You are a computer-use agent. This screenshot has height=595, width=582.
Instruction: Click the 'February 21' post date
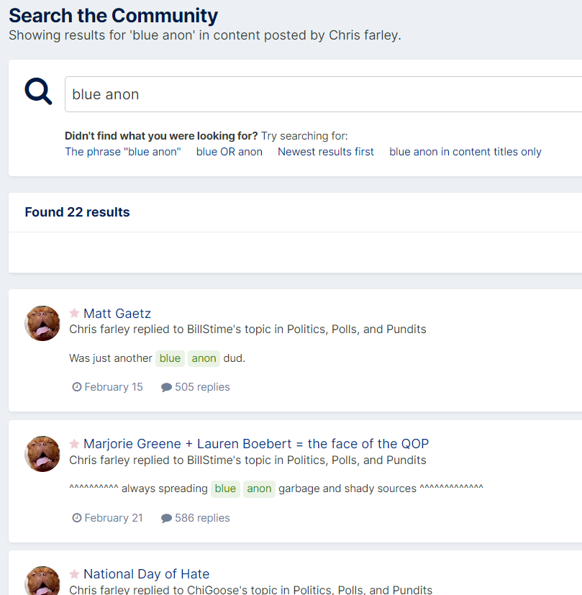(114, 517)
